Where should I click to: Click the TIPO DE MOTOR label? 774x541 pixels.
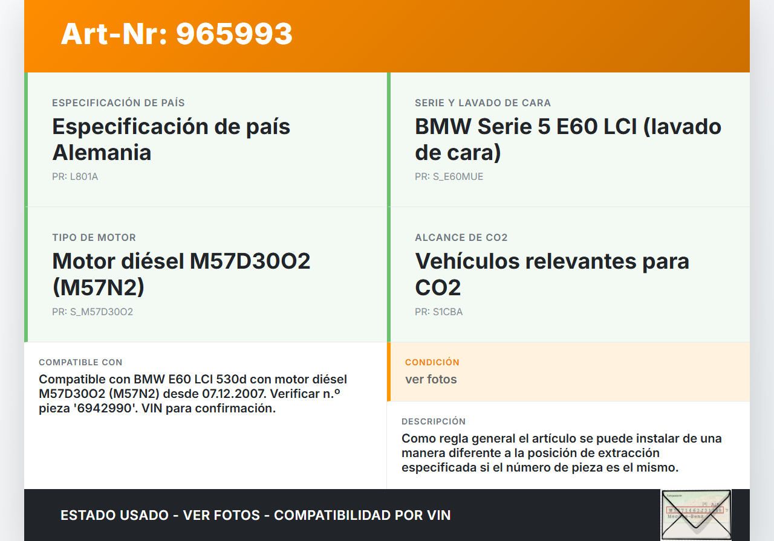coord(94,238)
